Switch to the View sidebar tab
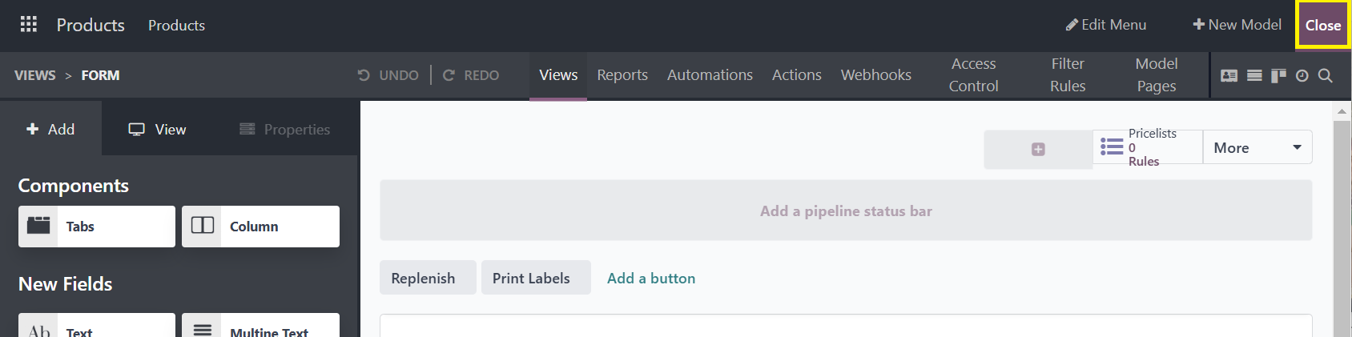Viewport: 1352px width, 337px height. (157, 129)
